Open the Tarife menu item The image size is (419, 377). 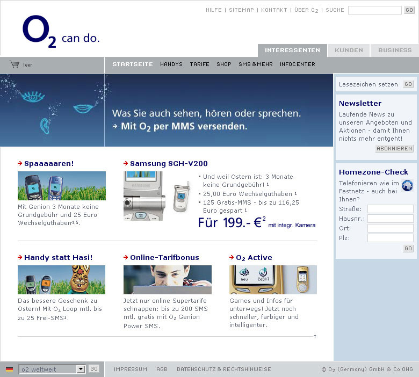[x=200, y=64]
